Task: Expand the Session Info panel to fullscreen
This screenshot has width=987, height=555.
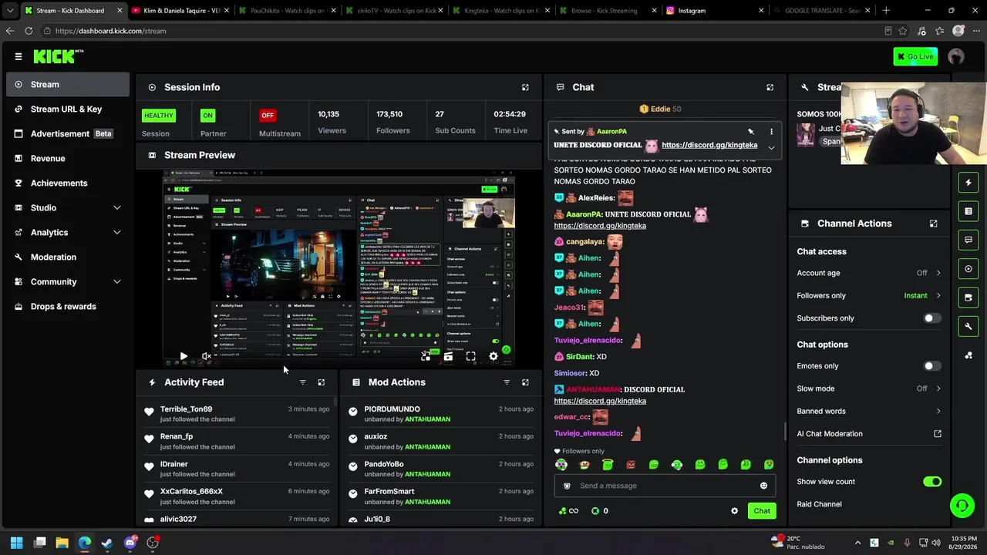Action: 525,88
